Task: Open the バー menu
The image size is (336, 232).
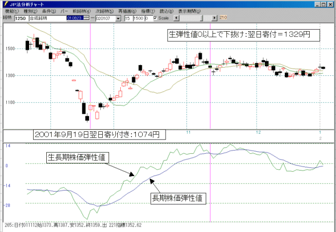Action: [x=64, y=11]
